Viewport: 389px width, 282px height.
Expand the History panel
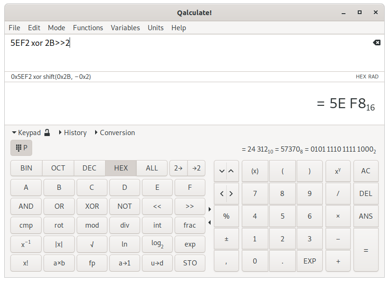pos(73,133)
